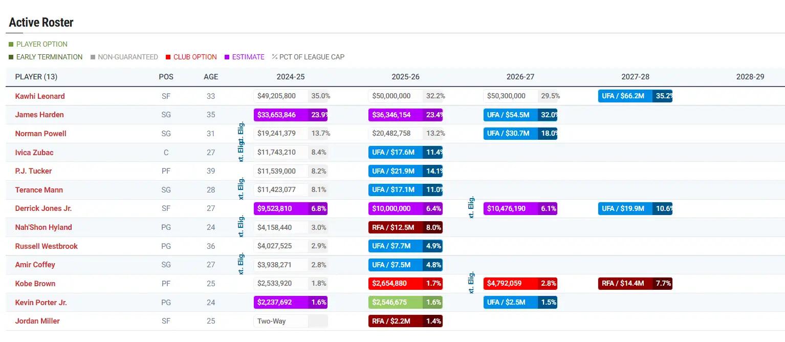Click the UFA / $54.5M badge
The width and height of the screenshot is (785, 342).
[520, 115]
